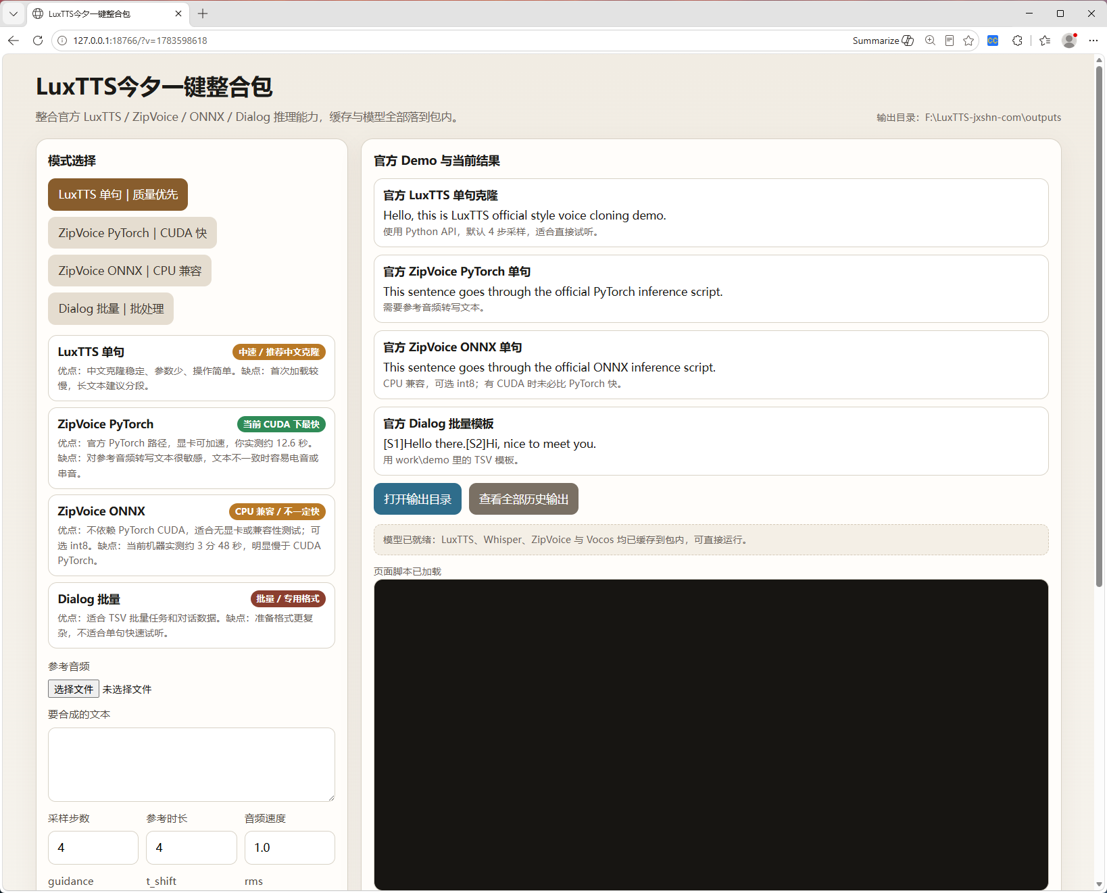1107x893 pixels.
Task: Click the scrollbar down arrow
Action: (1100, 885)
